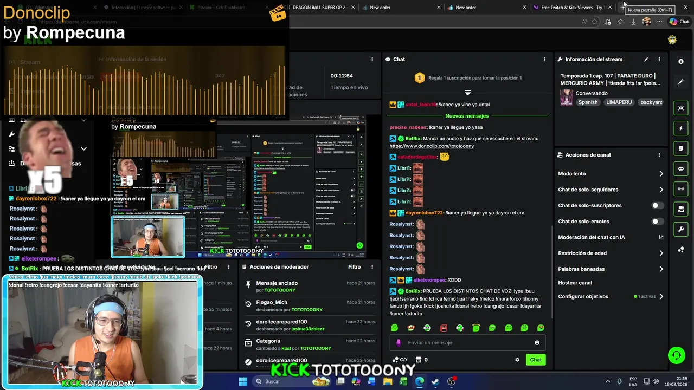Open Acciones de moderador three-dot menu

coord(372,266)
